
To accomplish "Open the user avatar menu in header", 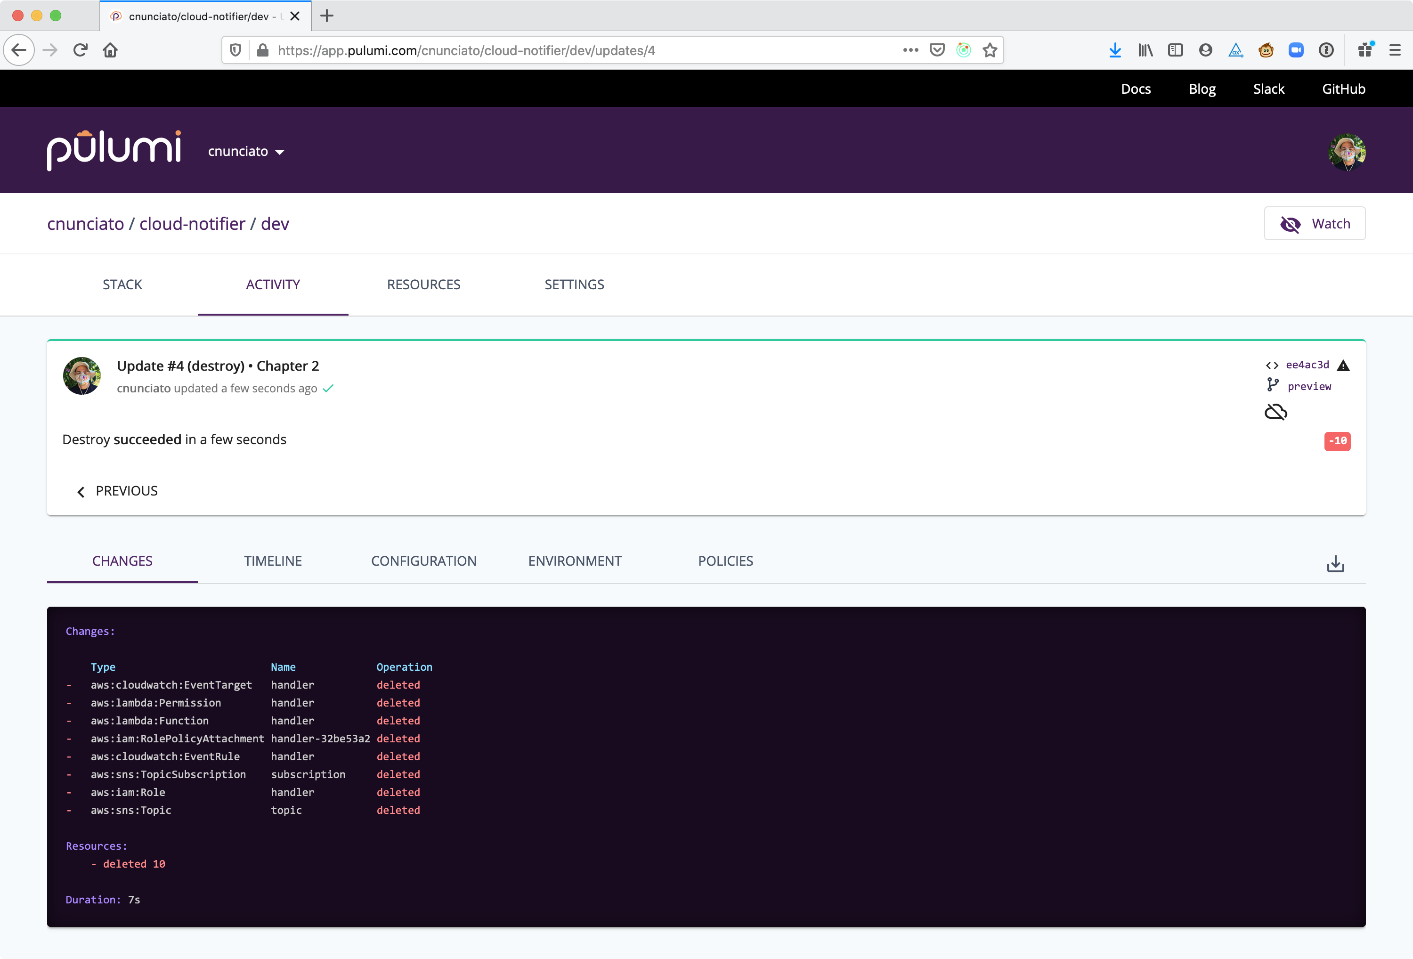I will [1347, 151].
